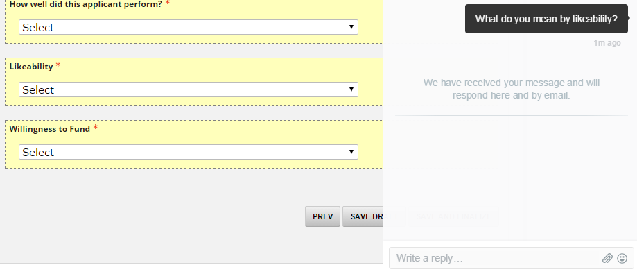Screen dimensions: 637x274
Task: Click the applicant performance dropdown arrow
Action: coord(351,27)
